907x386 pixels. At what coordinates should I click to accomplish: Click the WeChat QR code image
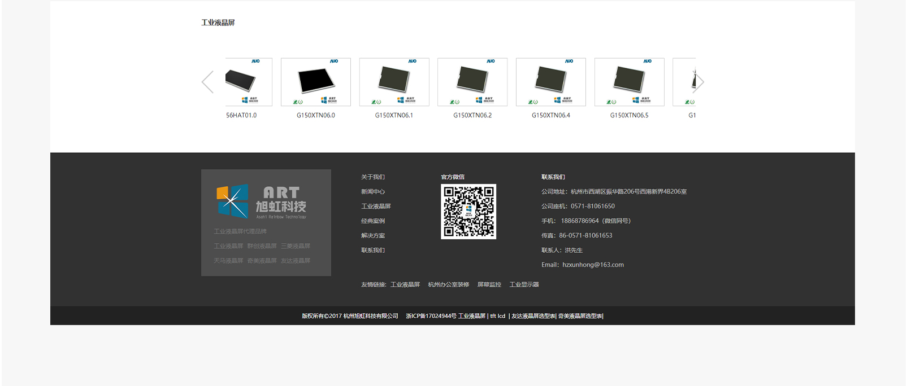click(x=468, y=212)
